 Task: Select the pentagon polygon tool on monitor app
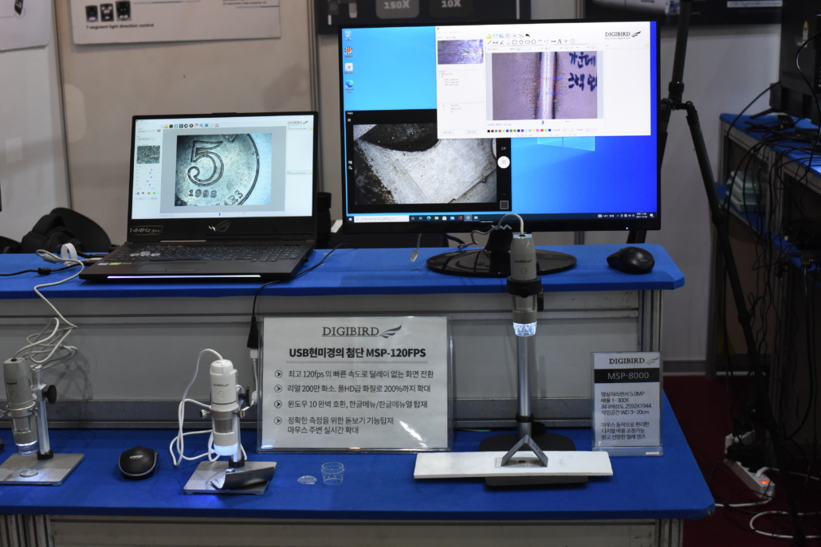point(521,42)
